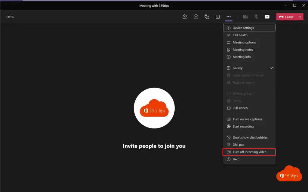Select Meeting info menu item
Image resolution: width=308 pixels, height=192 pixels.
point(249,57)
